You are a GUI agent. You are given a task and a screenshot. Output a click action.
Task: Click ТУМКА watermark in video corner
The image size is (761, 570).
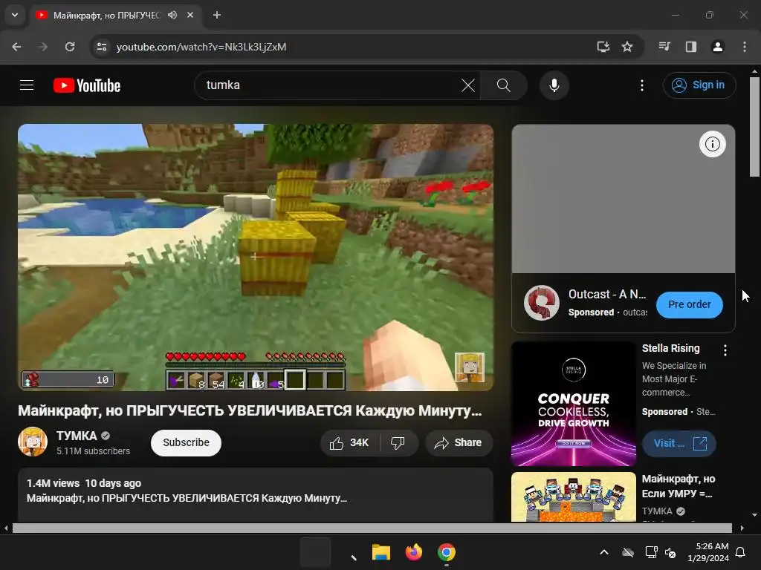click(x=470, y=367)
